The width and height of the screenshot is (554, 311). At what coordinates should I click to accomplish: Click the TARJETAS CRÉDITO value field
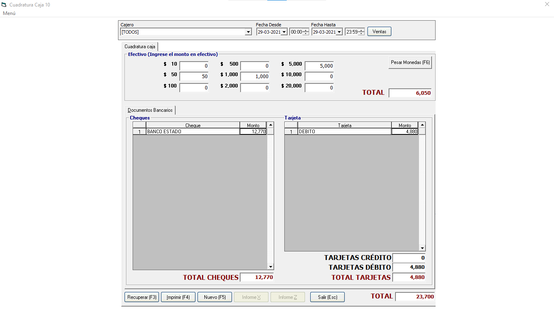click(x=409, y=258)
